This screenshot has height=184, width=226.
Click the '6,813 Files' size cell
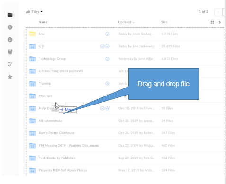click(x=170, y=59)
